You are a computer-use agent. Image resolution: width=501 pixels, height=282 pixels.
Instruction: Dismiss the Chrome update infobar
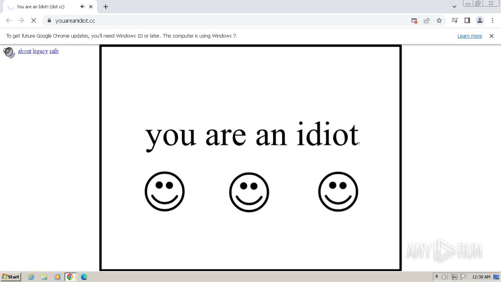point(492,36)
